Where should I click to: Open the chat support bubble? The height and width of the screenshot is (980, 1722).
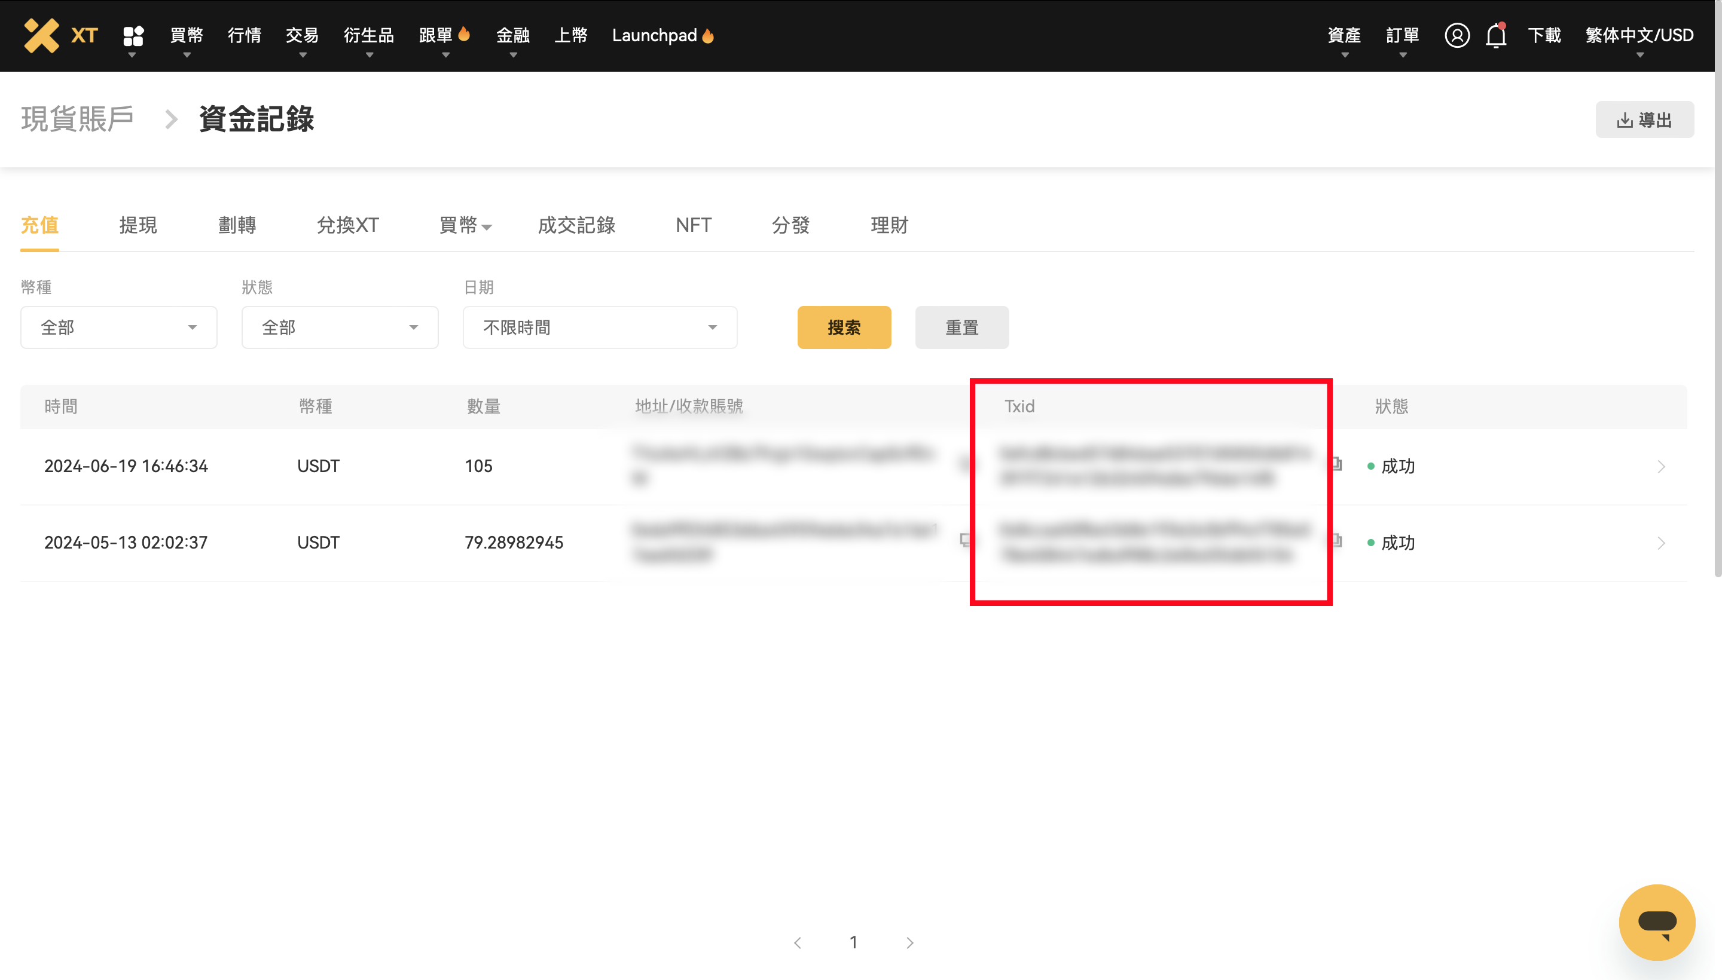coord(1657,922)
